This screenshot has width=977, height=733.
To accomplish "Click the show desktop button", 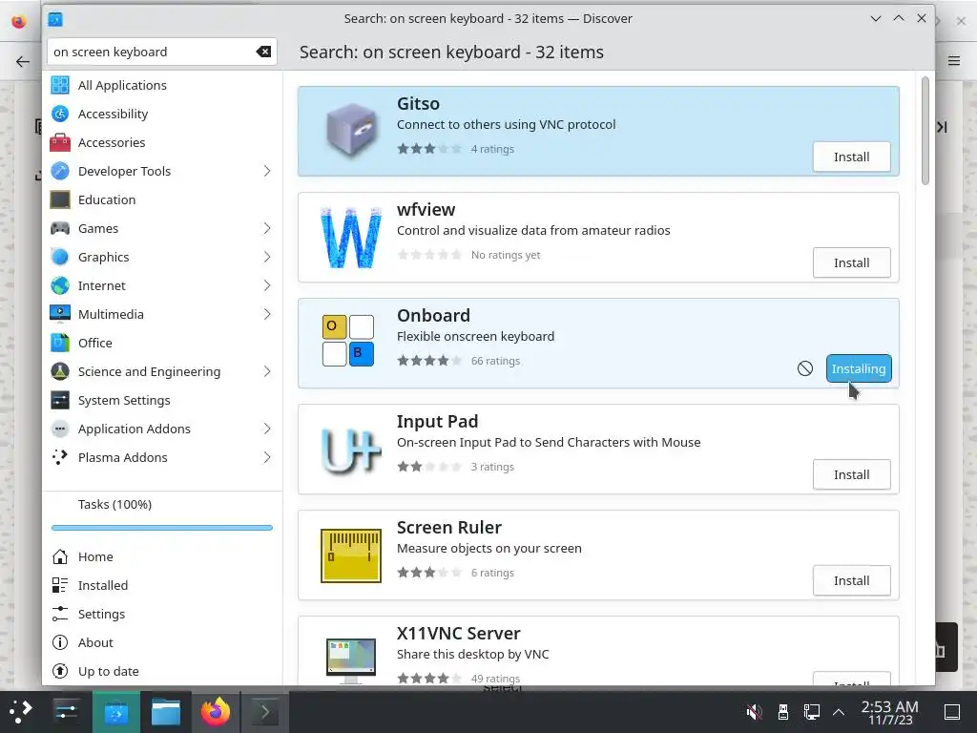I will (952, 711).
